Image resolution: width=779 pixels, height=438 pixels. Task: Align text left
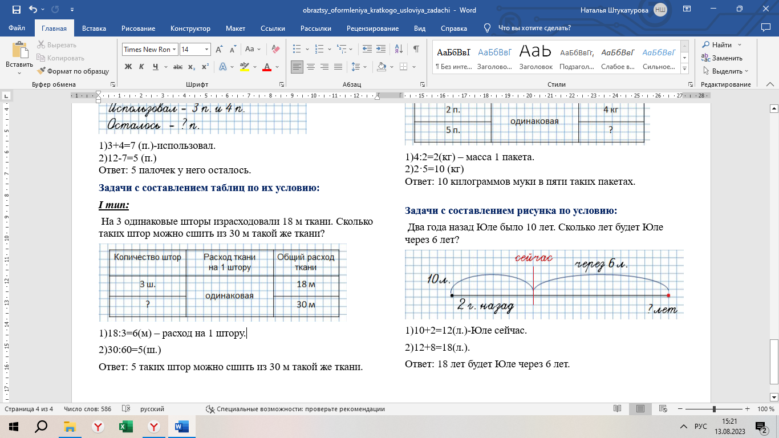click(x=297, y=67)
